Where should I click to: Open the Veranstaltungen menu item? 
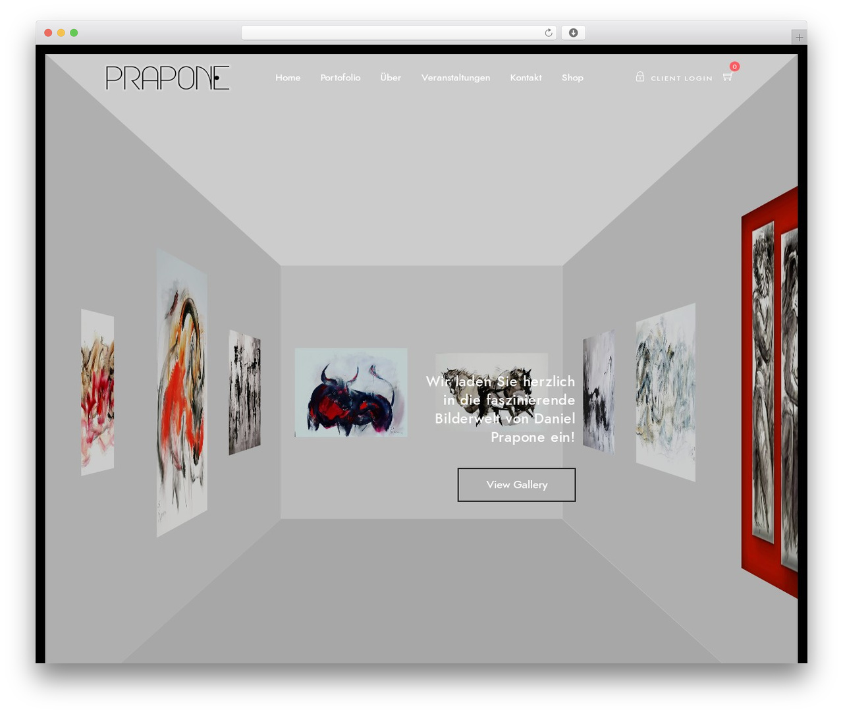tap(456, 78)
